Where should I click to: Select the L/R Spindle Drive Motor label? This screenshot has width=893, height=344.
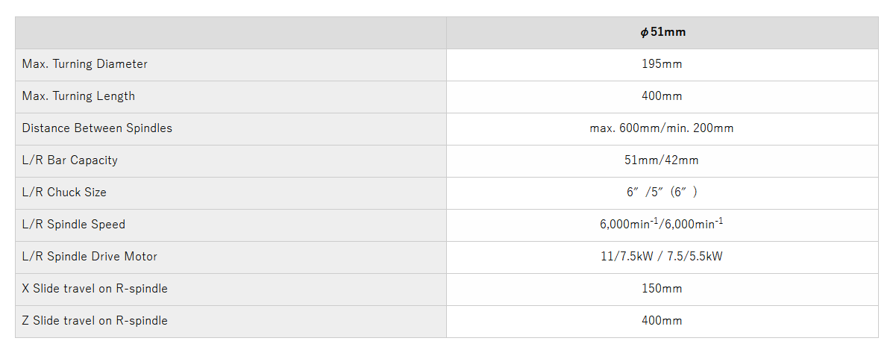[90, 256]
